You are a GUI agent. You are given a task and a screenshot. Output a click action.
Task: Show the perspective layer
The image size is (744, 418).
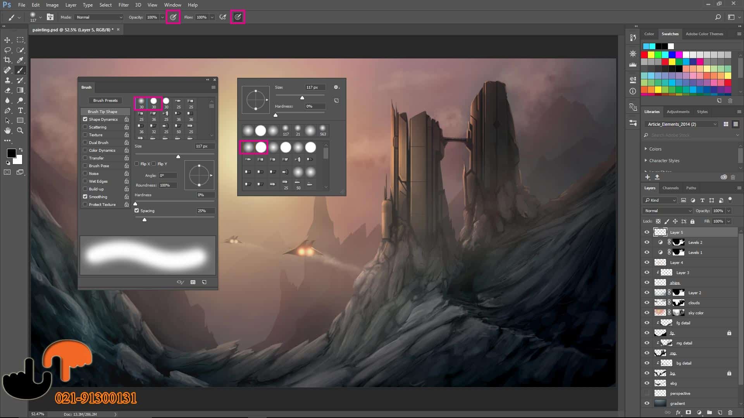tap(647, 393)
